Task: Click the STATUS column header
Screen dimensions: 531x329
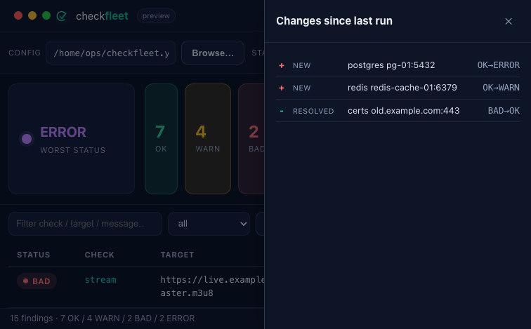Action: (x=34, y=255)
